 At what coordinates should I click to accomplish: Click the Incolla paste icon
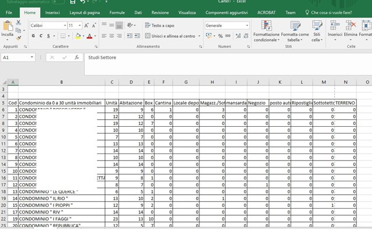coord(8,26)
